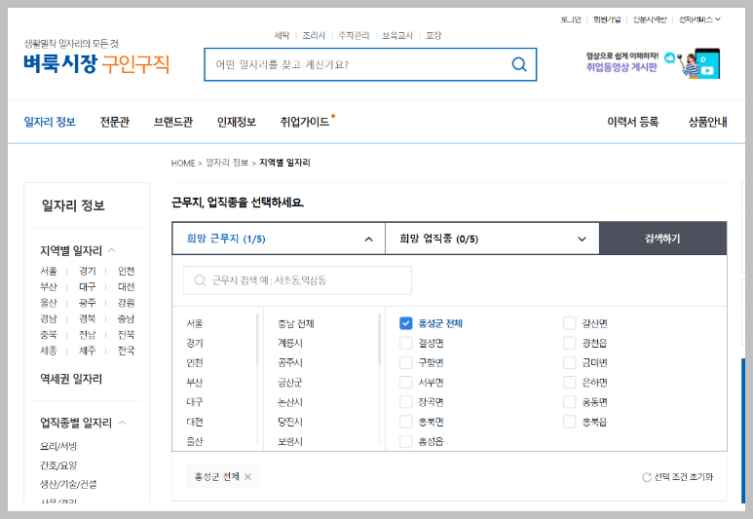Check the 홍성읍 checkbox
This screenshot has height=519, width=753.
click(406, 441)
